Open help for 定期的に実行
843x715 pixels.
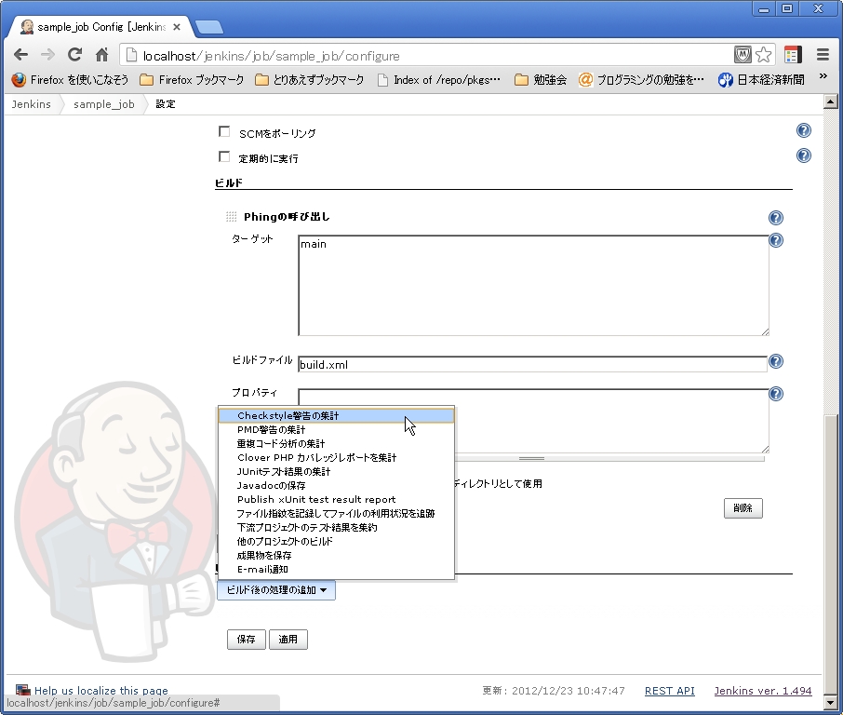[x=804, y=156]
